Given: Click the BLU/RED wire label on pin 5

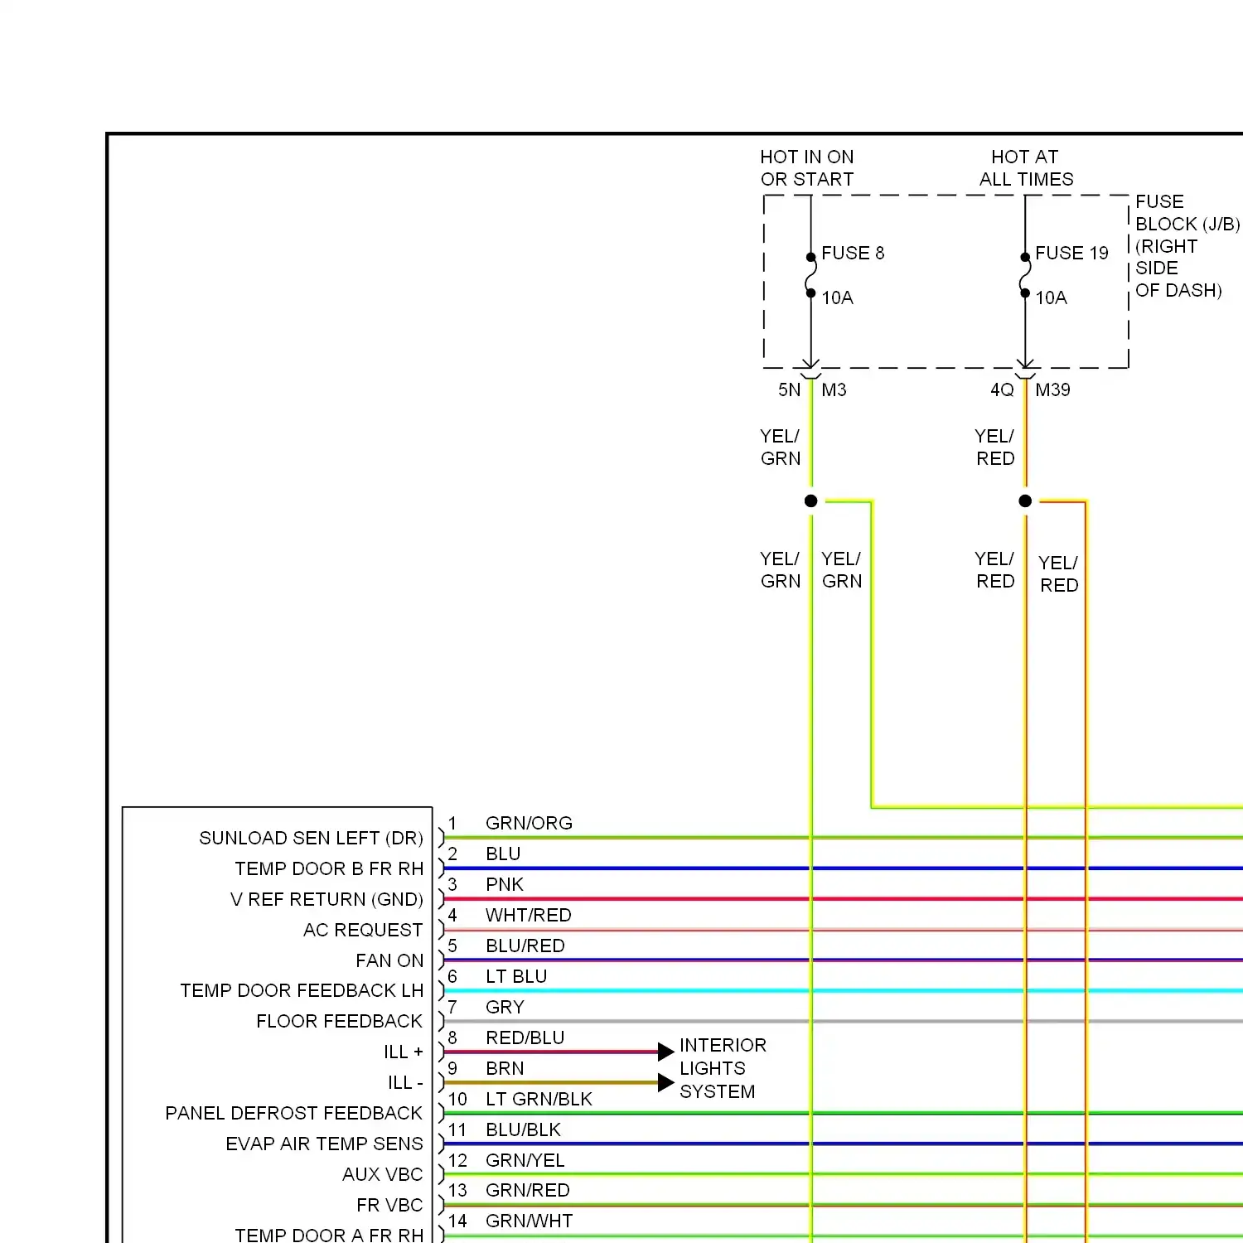Looking at the screenshot, I should [525, 946].
